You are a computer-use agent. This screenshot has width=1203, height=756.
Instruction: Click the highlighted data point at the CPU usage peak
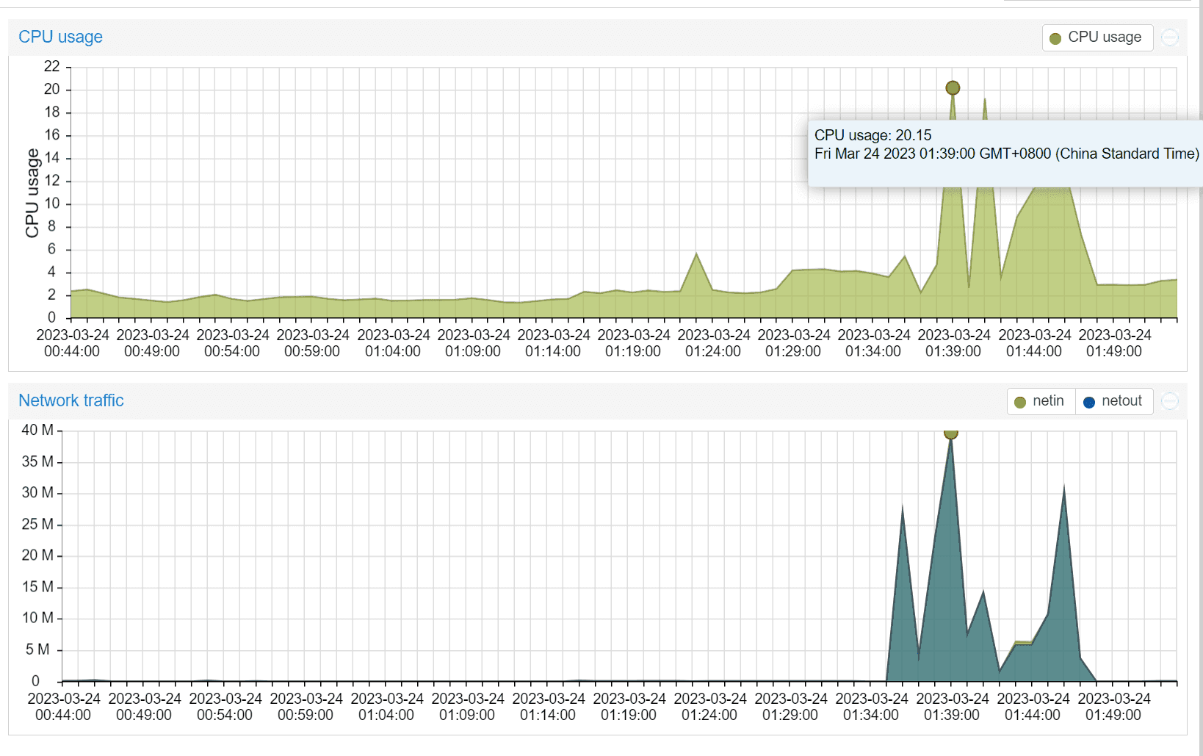[953, 88]
